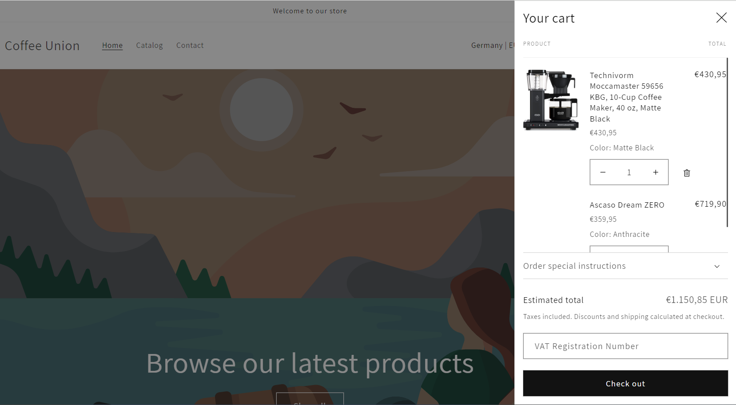
Task: Remove Technivorm Moccamaster with the trash icon
Action: 687,173
